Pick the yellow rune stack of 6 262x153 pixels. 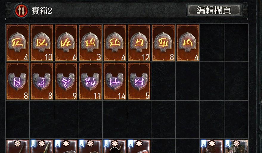click(66, 42)
